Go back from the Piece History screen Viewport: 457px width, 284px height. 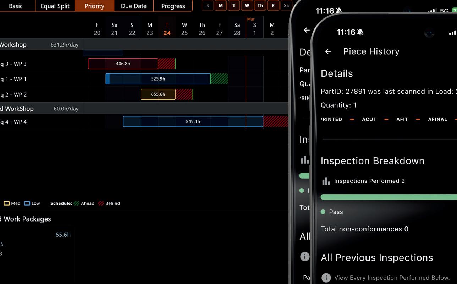click(328, 51)
